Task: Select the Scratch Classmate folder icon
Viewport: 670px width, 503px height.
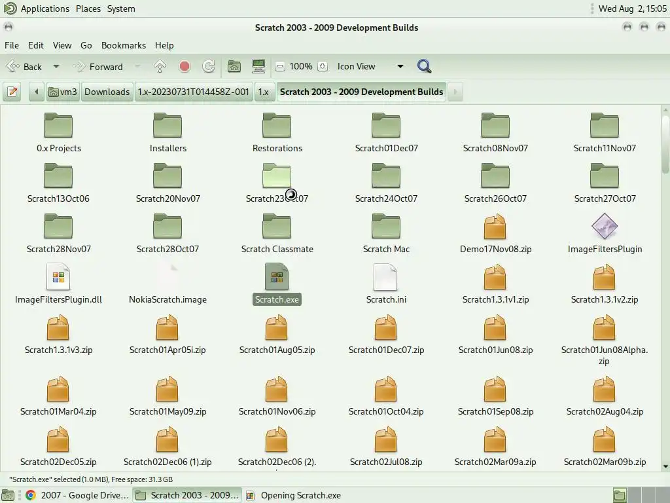Action: (277, 226)
